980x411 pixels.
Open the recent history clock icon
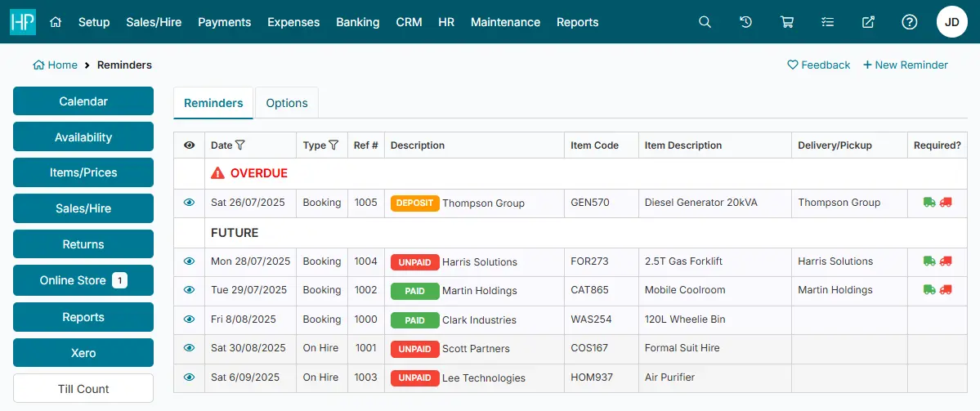(x=745, y=22)
